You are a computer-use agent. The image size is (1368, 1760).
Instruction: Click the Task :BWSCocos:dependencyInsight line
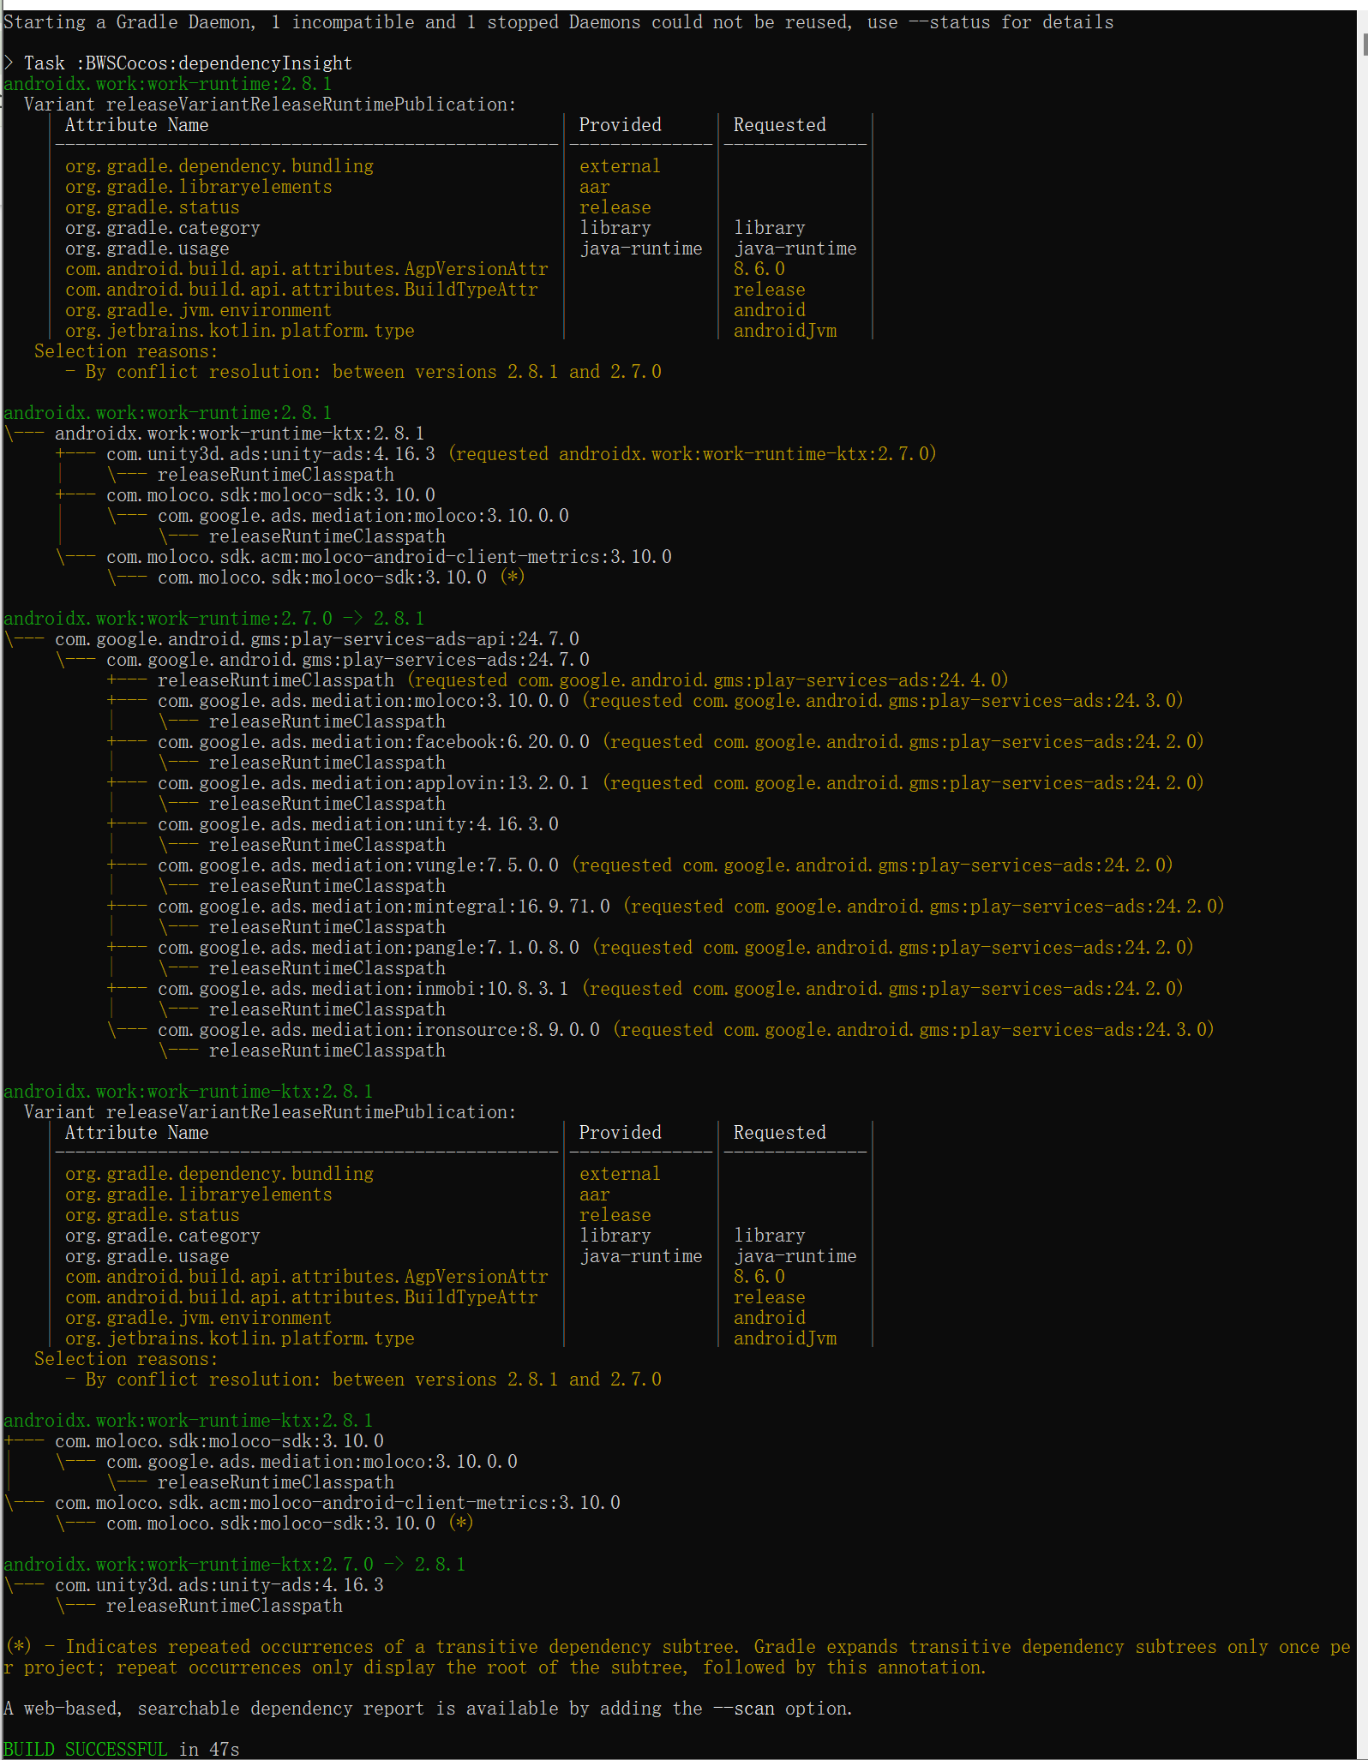187,63
